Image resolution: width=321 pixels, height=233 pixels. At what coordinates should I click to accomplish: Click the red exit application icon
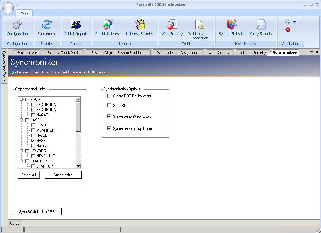click(288, 30)
